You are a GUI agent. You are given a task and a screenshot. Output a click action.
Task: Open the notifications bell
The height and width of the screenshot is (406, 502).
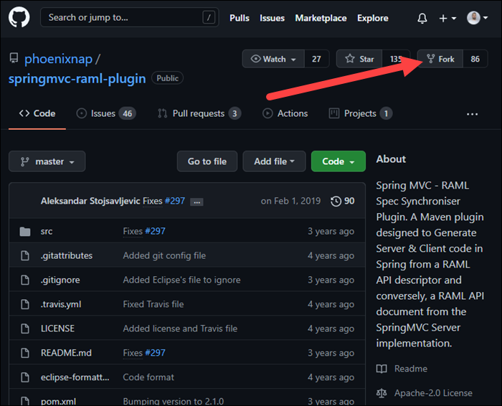422,18
